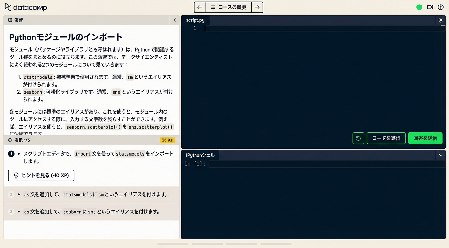Click the コードを実行 button
Viewport: 449px width, 248px height.
click(x=386, y=138)
